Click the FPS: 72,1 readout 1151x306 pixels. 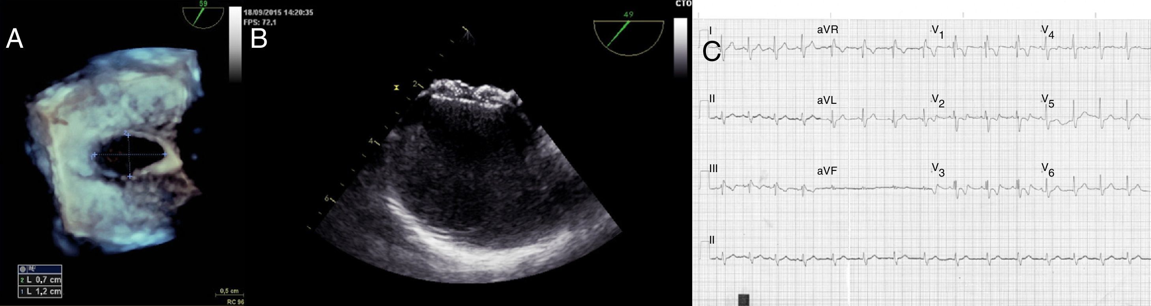click(x=260, y=23)
